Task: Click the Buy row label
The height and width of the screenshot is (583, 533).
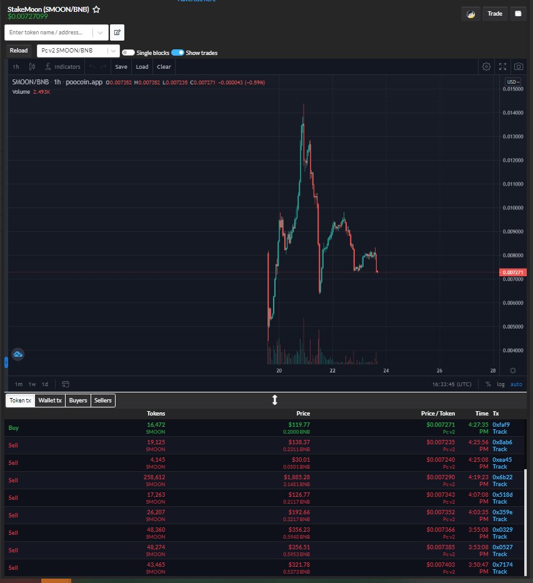Action: [13, 428]
